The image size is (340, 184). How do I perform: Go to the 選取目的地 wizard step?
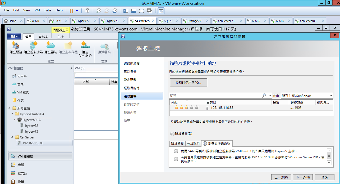(x=132, y=88)
